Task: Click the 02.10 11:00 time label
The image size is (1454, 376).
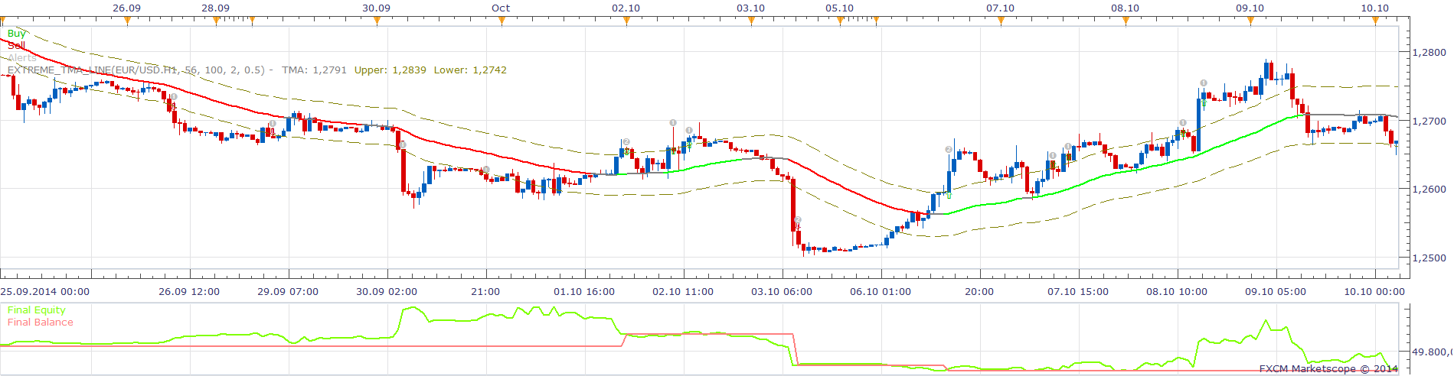Action: tap(683, 292)
